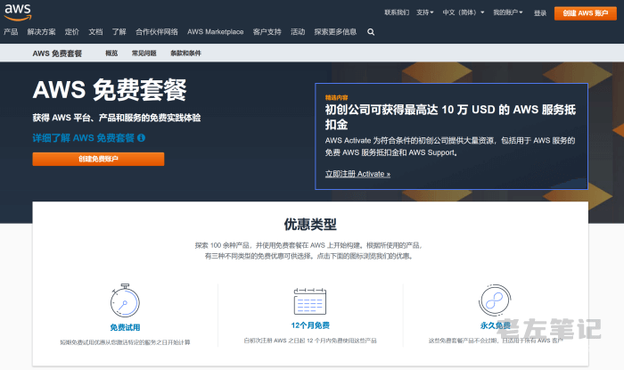
Task: Open the 探索更多信息 menu item
Action: click(335, 32)
